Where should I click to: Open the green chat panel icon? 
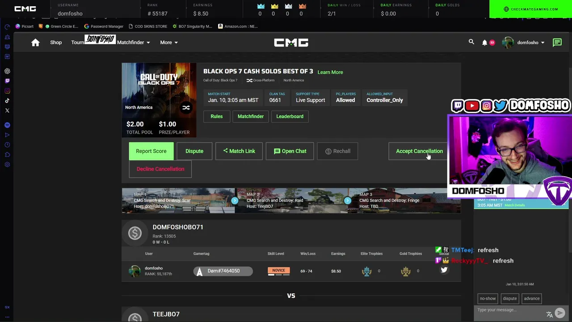[557, 42]
